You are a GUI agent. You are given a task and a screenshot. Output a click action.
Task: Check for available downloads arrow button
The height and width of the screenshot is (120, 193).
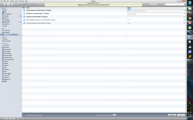[x=114, y=115]
